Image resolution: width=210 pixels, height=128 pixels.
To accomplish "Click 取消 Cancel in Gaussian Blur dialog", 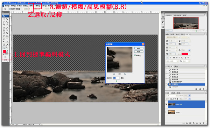I will pyautogui.click(x=139, y=51).
